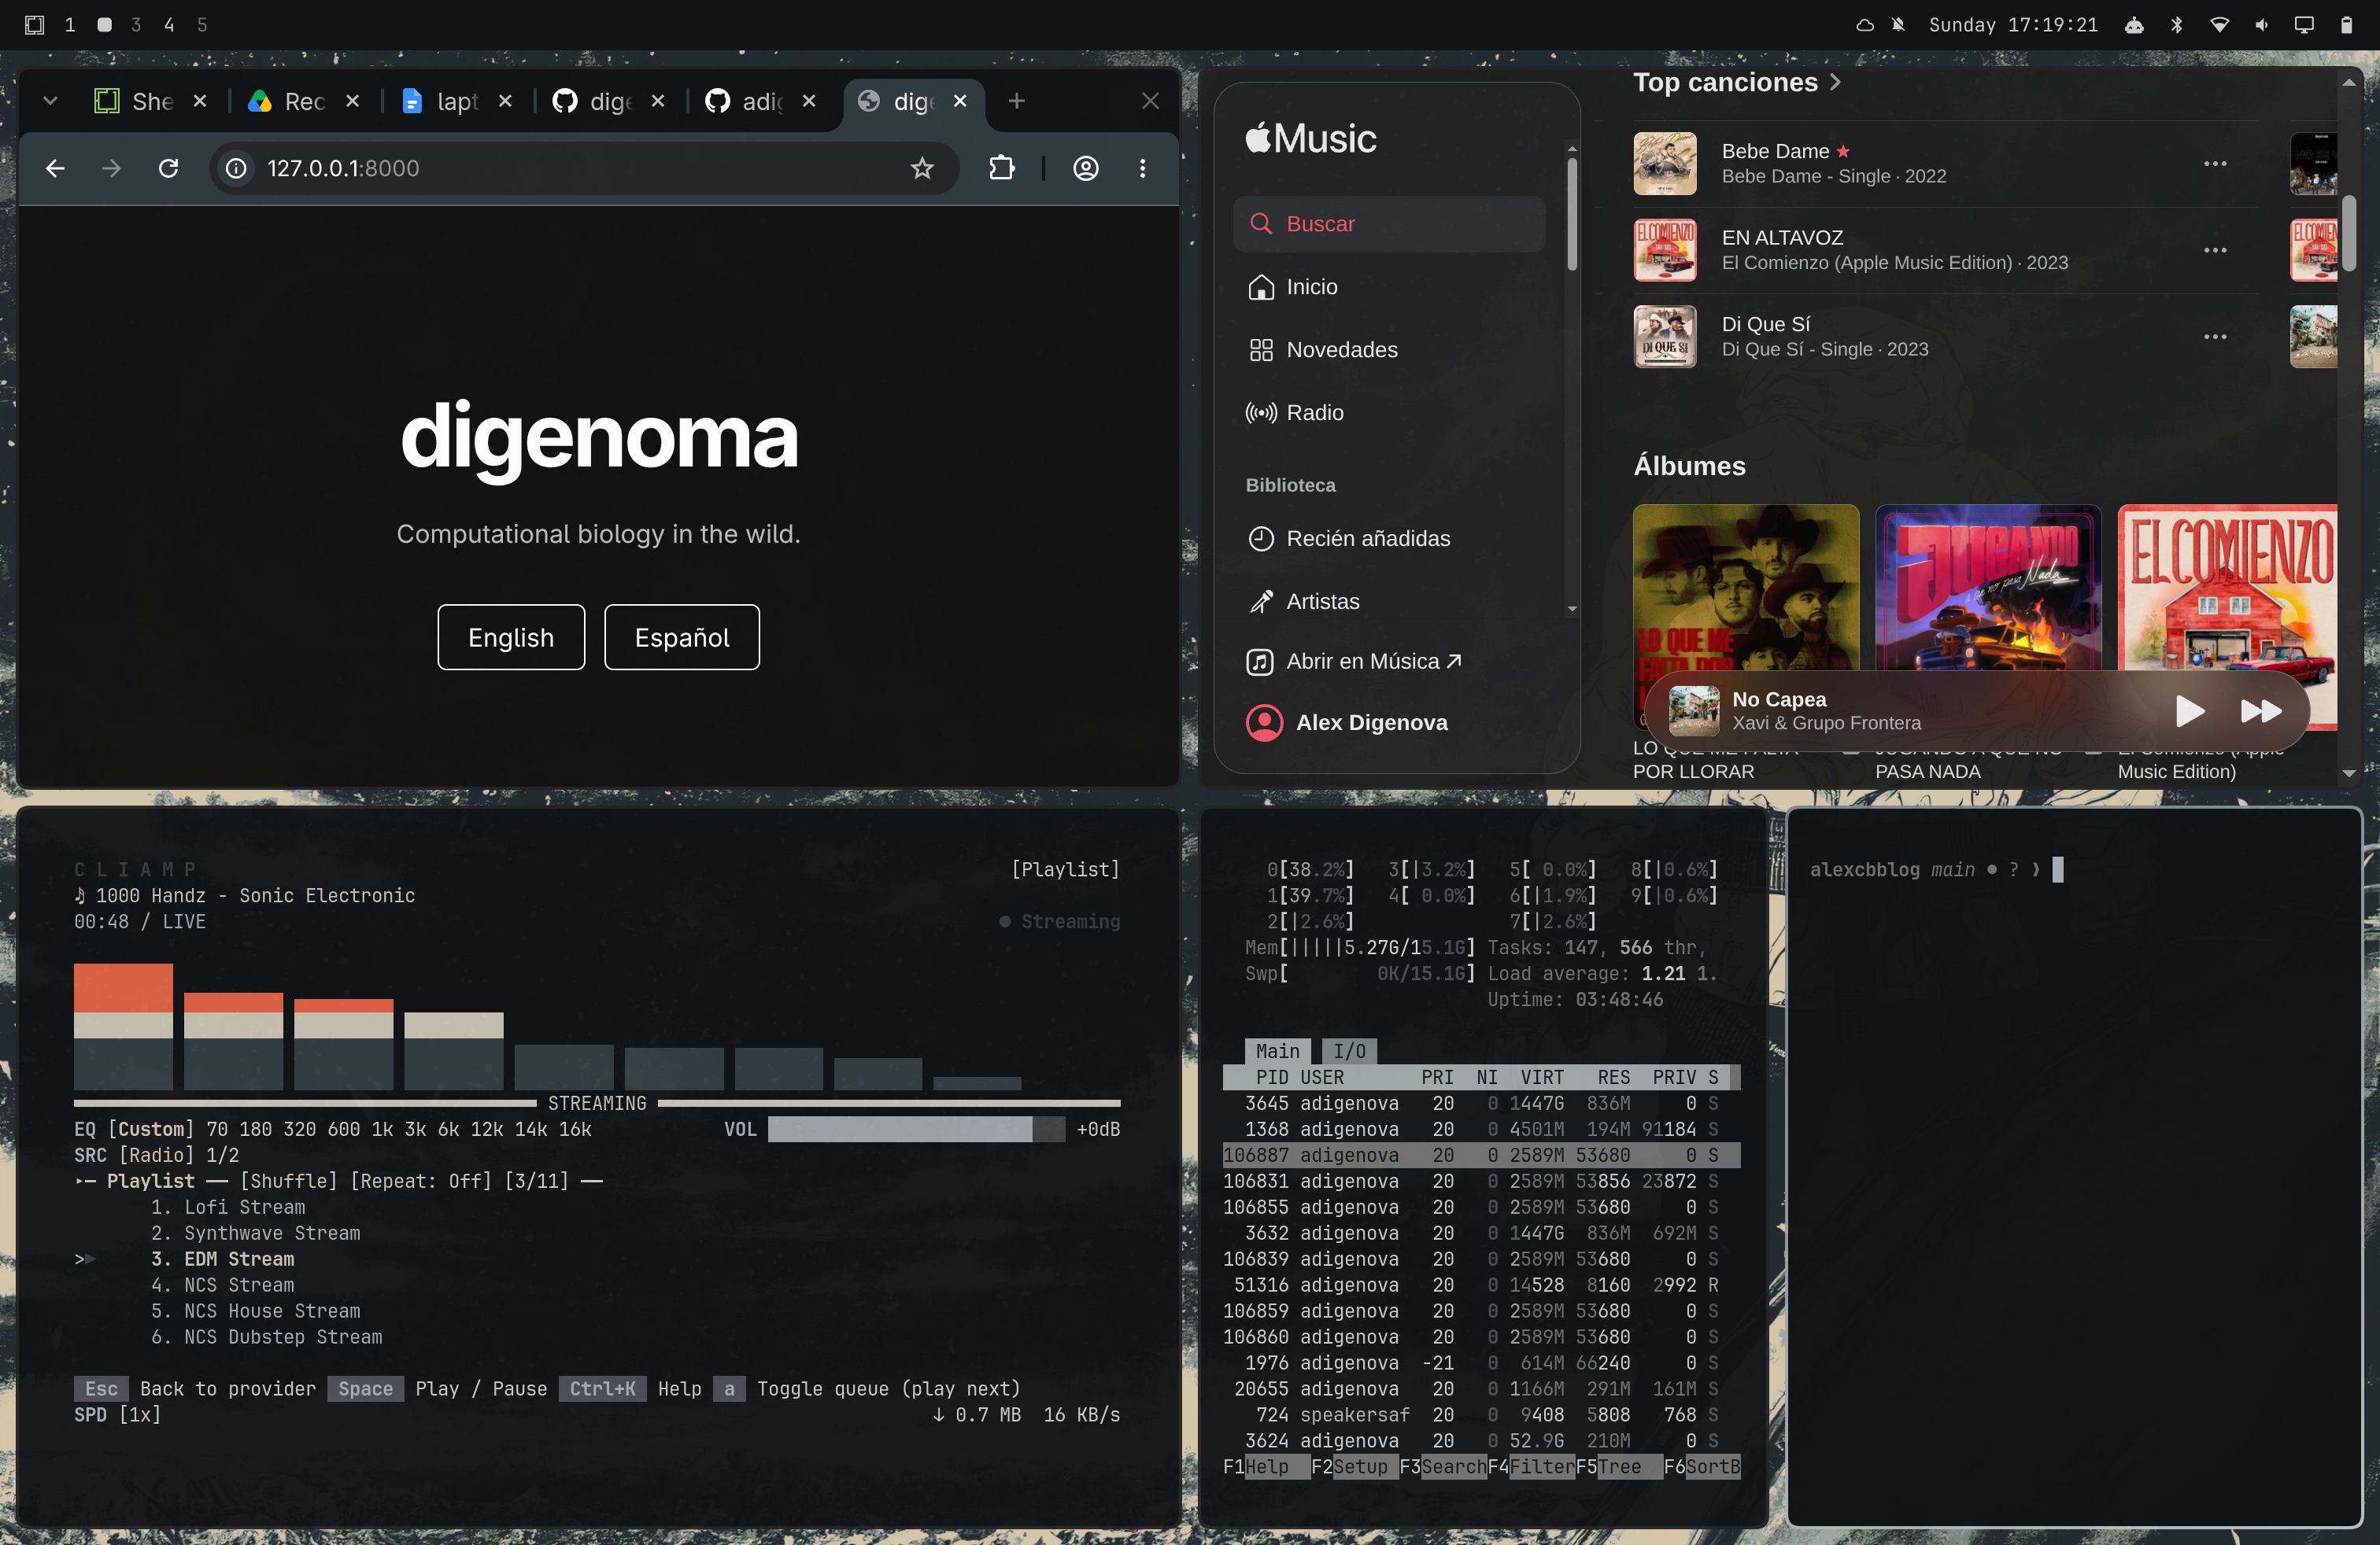The width and height of the screenshot is (2380, 1545).
Task: Select htop process row PID 51316
Action: click(x=1481, y=1284)
